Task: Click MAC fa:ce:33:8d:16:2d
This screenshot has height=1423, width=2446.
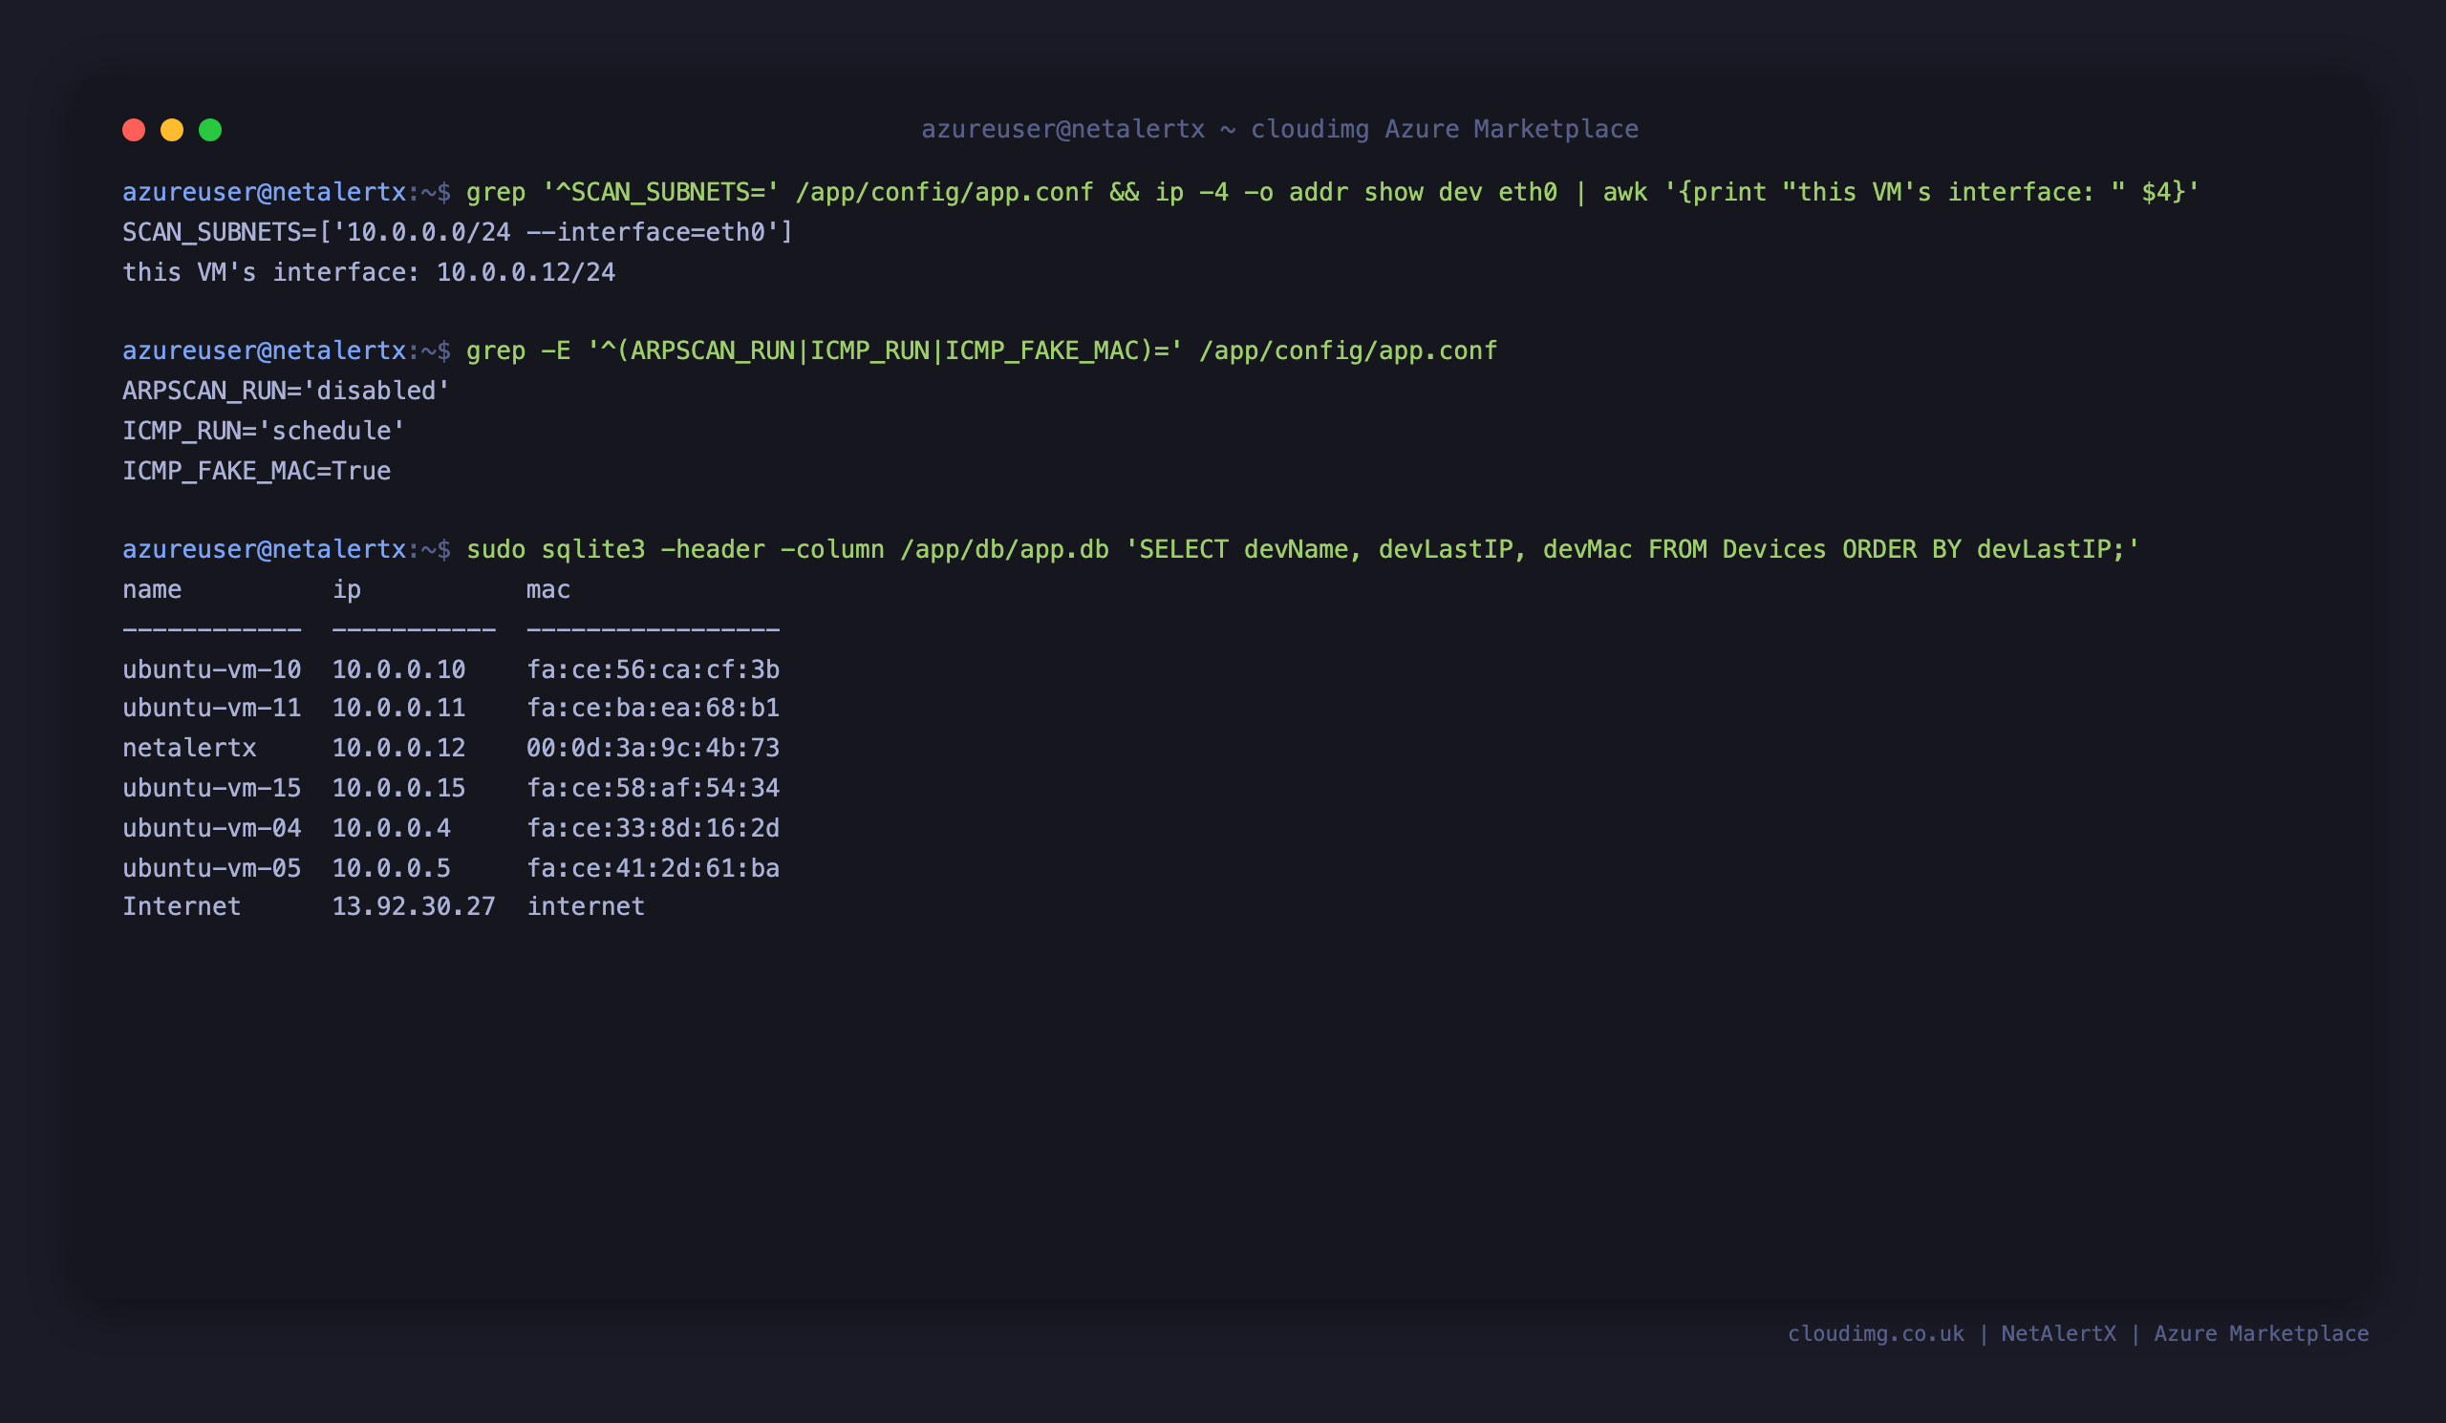Action: coord(654,827)
